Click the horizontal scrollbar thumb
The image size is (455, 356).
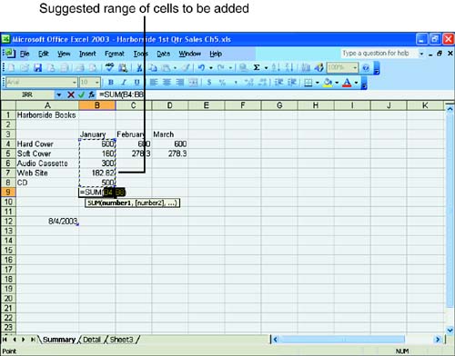point(342,340)
